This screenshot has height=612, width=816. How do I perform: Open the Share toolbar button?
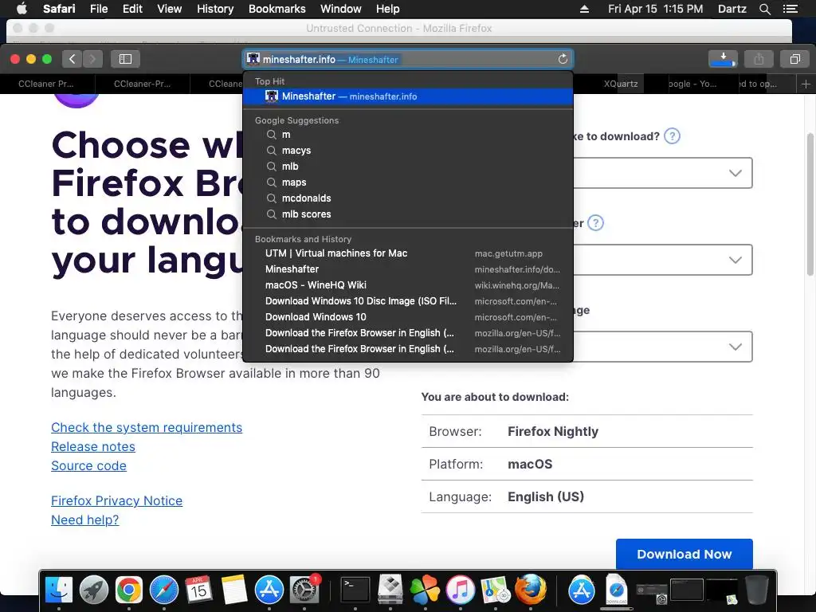click(759, 59)
